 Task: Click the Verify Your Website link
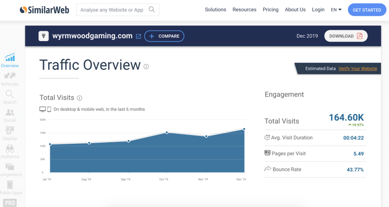click(x=358, y=69)
